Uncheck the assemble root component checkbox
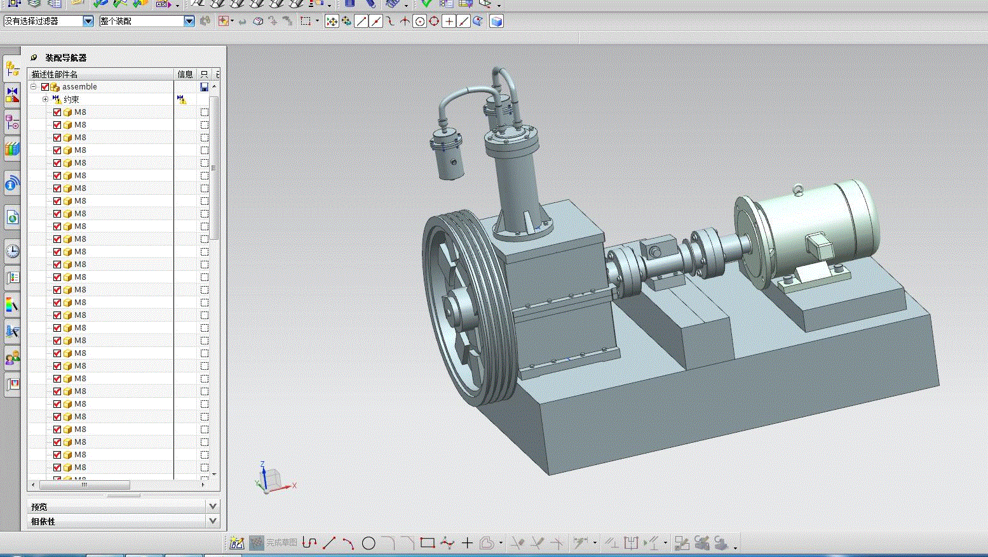The height and width of the screenshot is (557, 988). point(45,87)
